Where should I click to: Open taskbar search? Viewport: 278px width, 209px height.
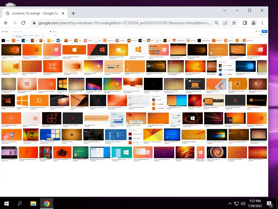(20, 204)
